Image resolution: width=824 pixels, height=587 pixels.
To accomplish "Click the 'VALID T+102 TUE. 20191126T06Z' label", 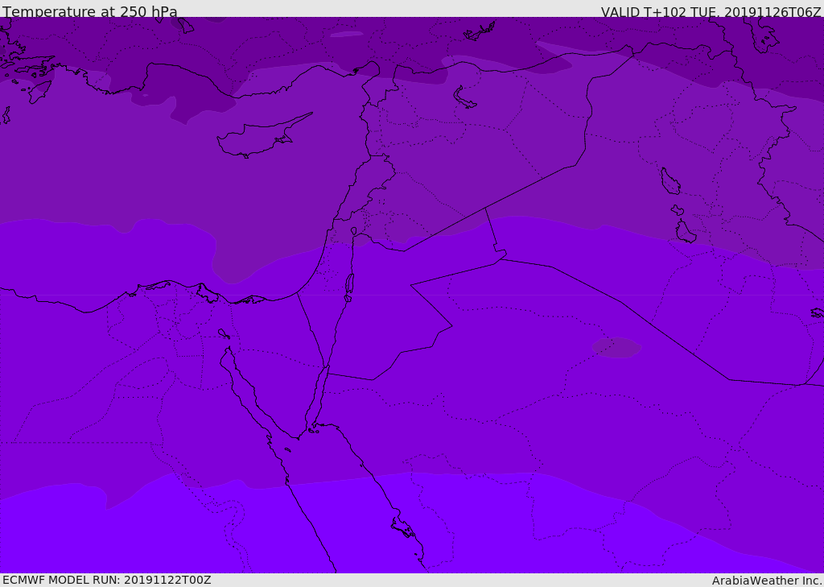I will point(711,11).
